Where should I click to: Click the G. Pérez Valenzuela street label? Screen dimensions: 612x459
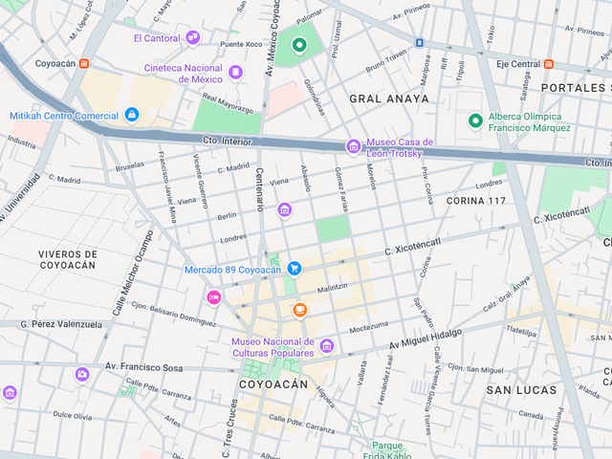coord(61,324)
